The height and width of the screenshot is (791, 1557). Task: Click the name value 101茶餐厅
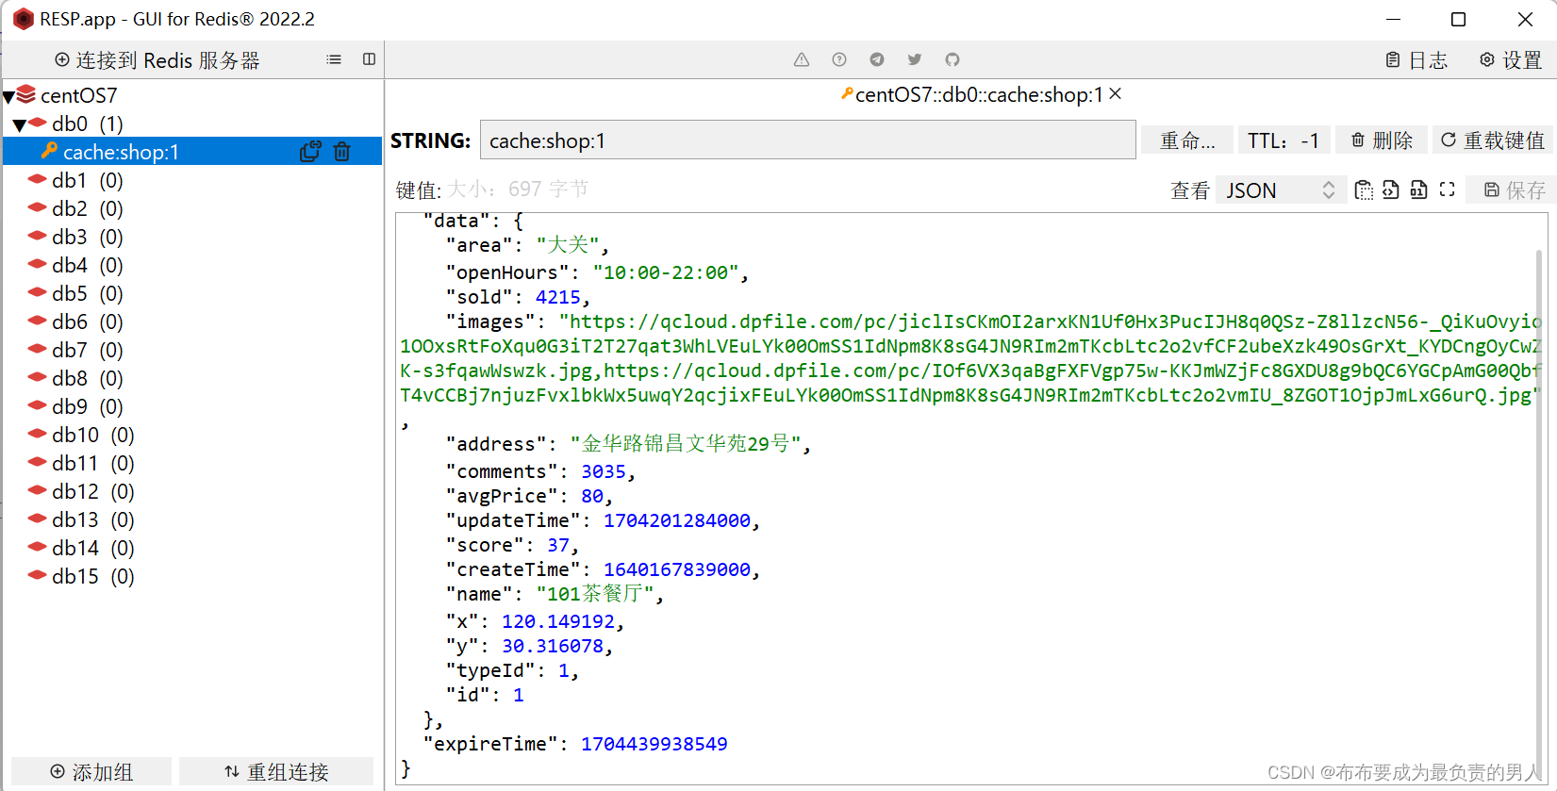pos(595,594)
